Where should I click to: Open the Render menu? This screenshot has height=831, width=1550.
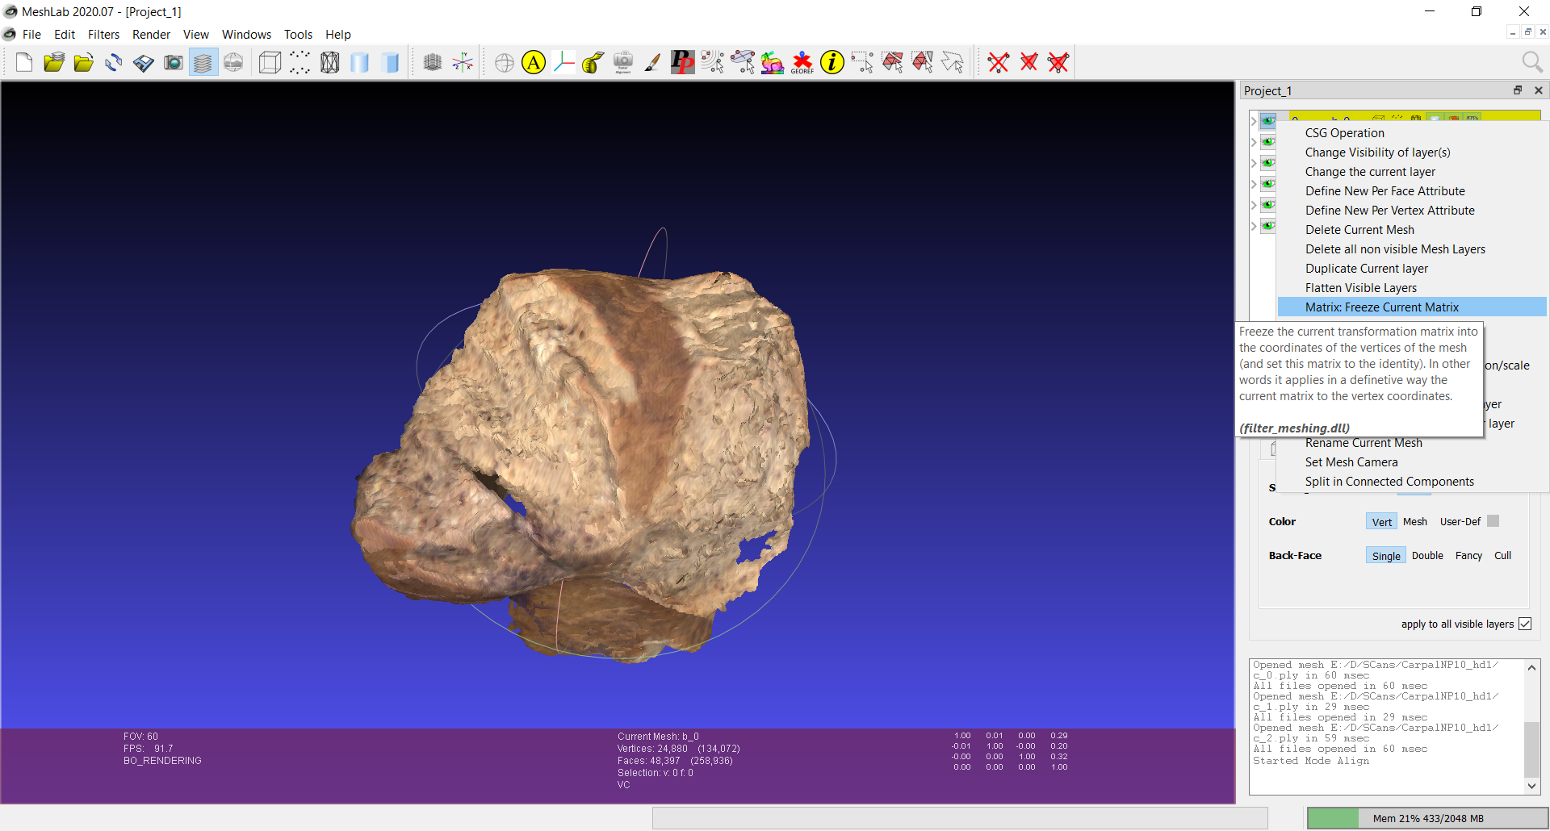coord(151,34)
